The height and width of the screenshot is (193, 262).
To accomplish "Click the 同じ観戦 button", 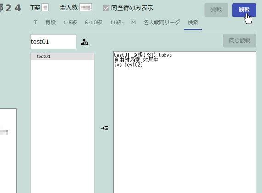I will [239, 40].
